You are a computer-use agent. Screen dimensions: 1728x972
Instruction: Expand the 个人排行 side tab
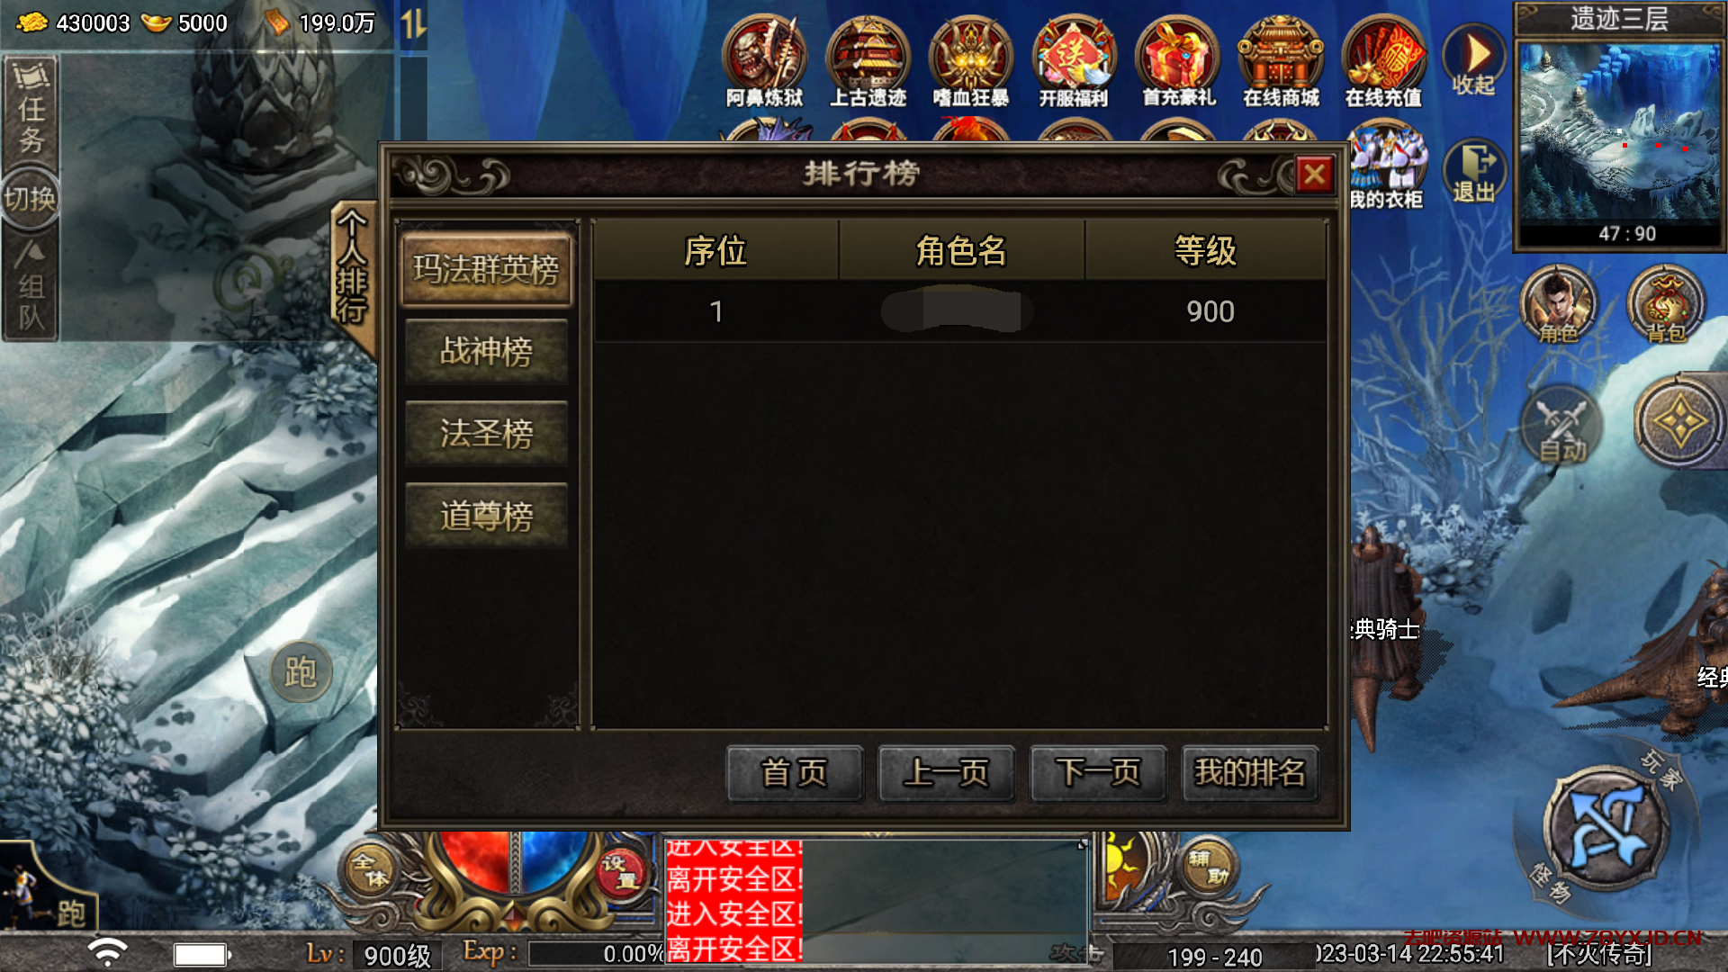tap(352, 268)
